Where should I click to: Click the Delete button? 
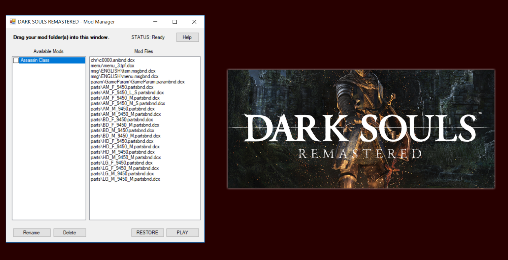click(x=70, y=232)
